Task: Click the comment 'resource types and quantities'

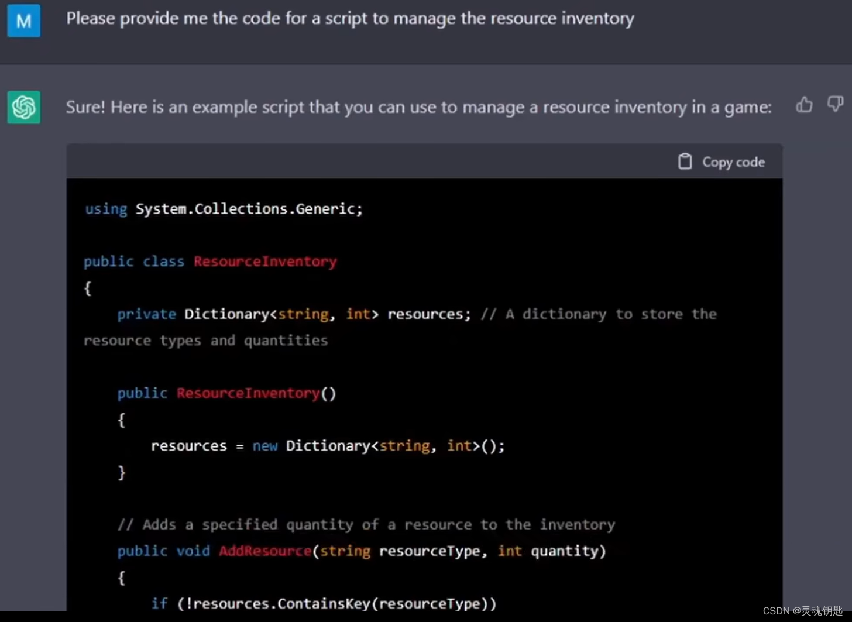Action: pyautogui.click(x=205, y=341)
